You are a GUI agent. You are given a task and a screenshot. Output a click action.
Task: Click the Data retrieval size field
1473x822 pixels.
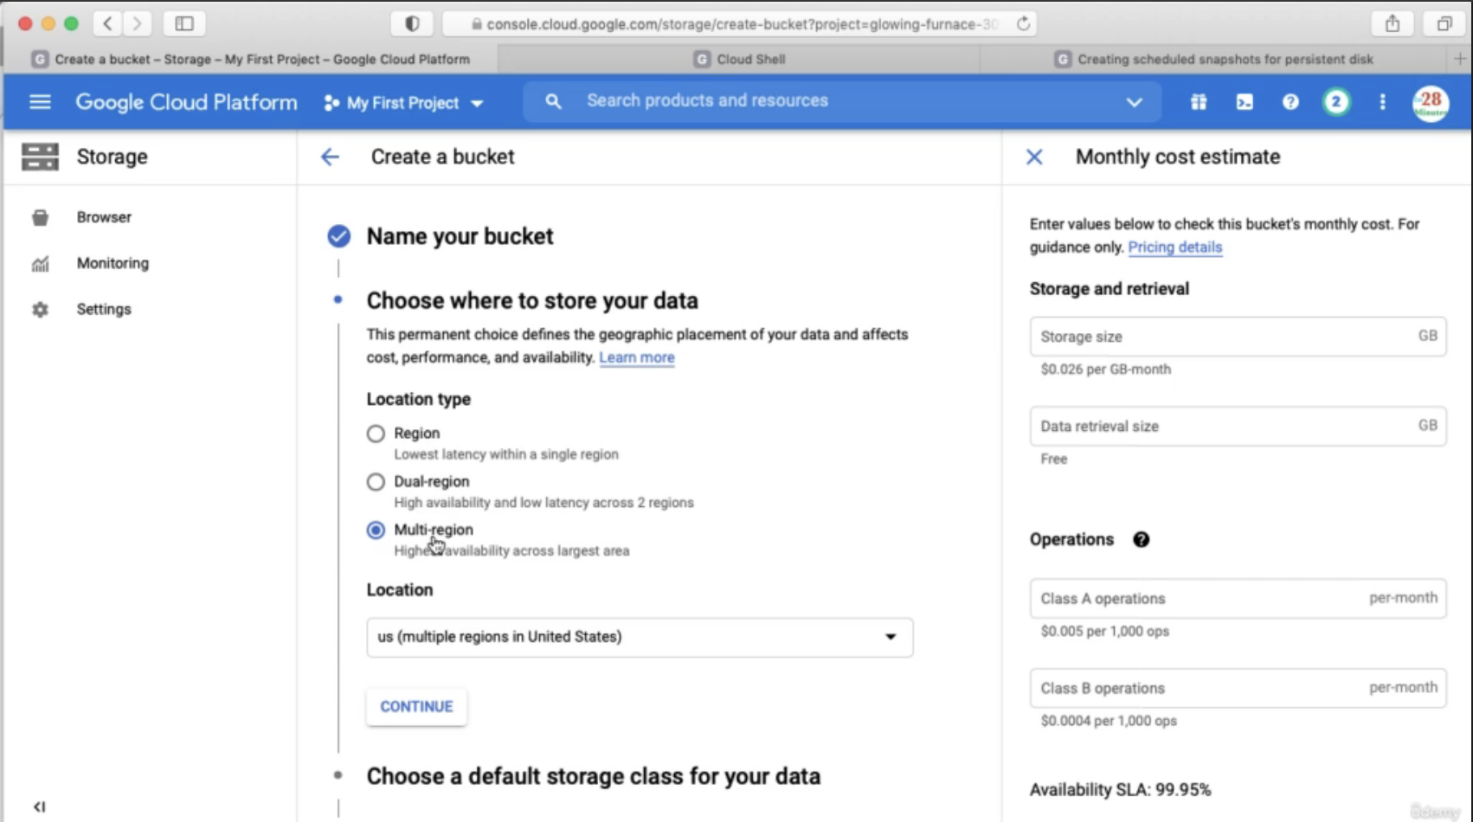(1238, 426)
